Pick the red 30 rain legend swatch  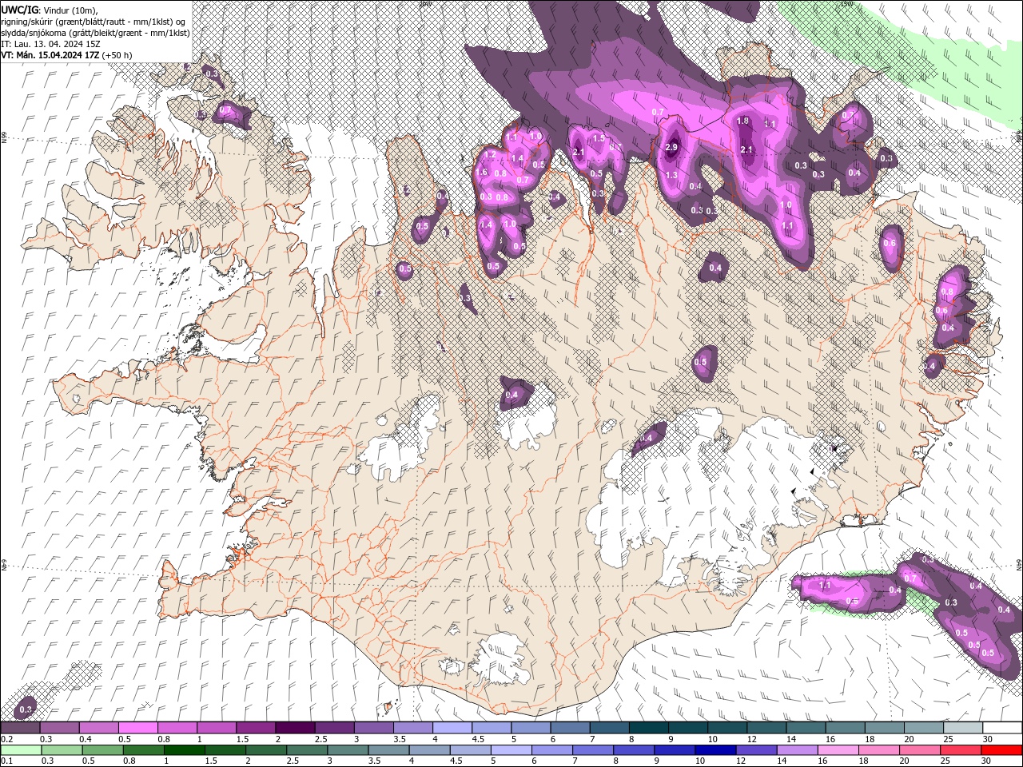point(1001,750)
